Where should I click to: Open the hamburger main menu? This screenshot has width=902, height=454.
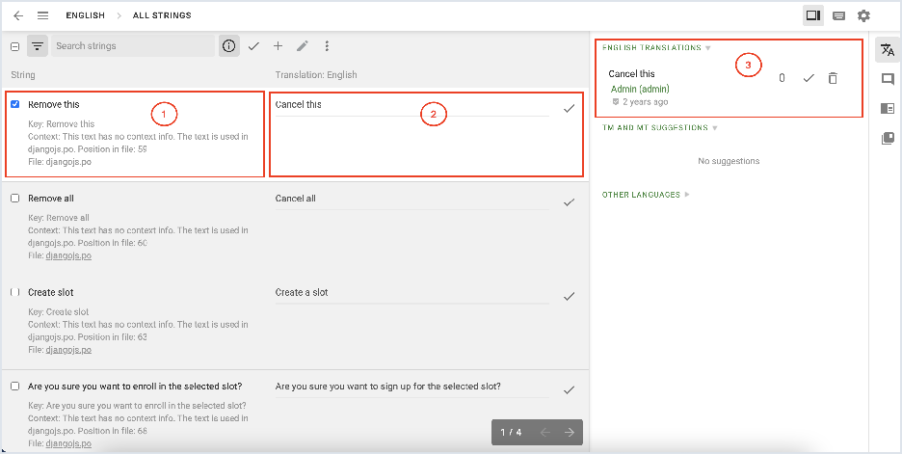tap(42, 15)
